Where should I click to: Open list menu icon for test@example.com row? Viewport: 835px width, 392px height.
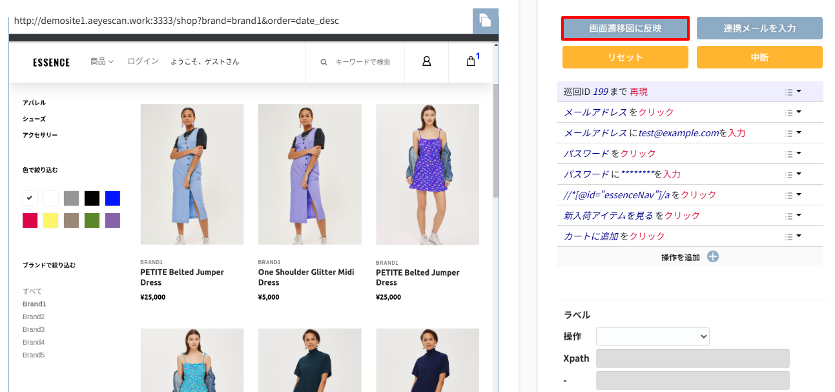(792, 133)
